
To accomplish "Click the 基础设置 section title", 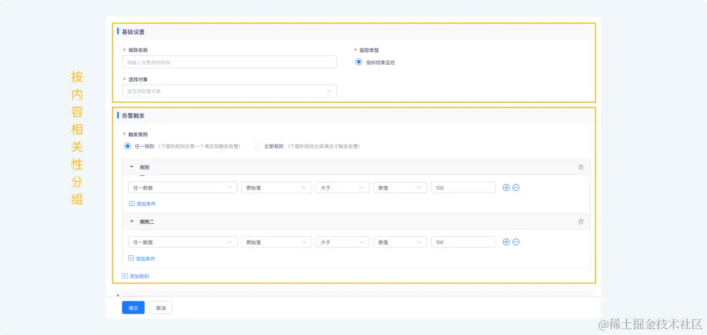I will click(x=133, y=32).
